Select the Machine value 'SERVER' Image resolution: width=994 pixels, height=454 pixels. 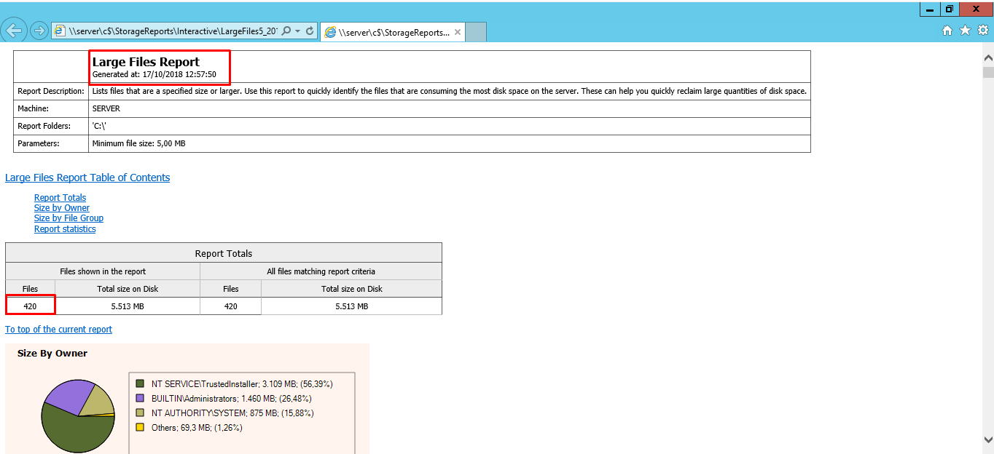pyautogui.click(x=106, y=108)
